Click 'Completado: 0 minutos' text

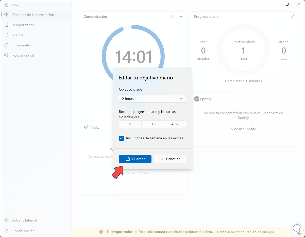point(243,81)
